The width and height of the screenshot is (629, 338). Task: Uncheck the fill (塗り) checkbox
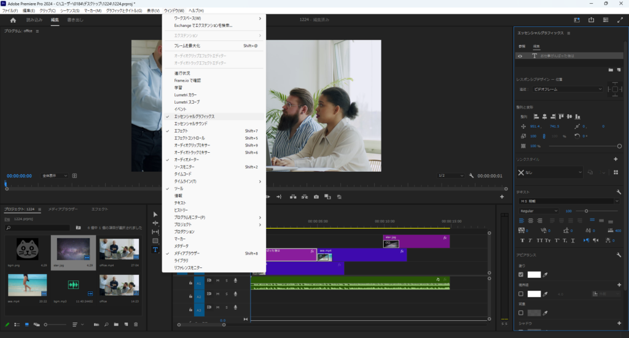(522, 275)
